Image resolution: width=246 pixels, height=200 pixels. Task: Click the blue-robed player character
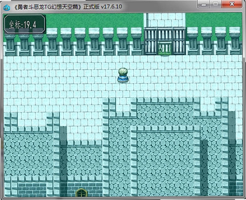123,75
